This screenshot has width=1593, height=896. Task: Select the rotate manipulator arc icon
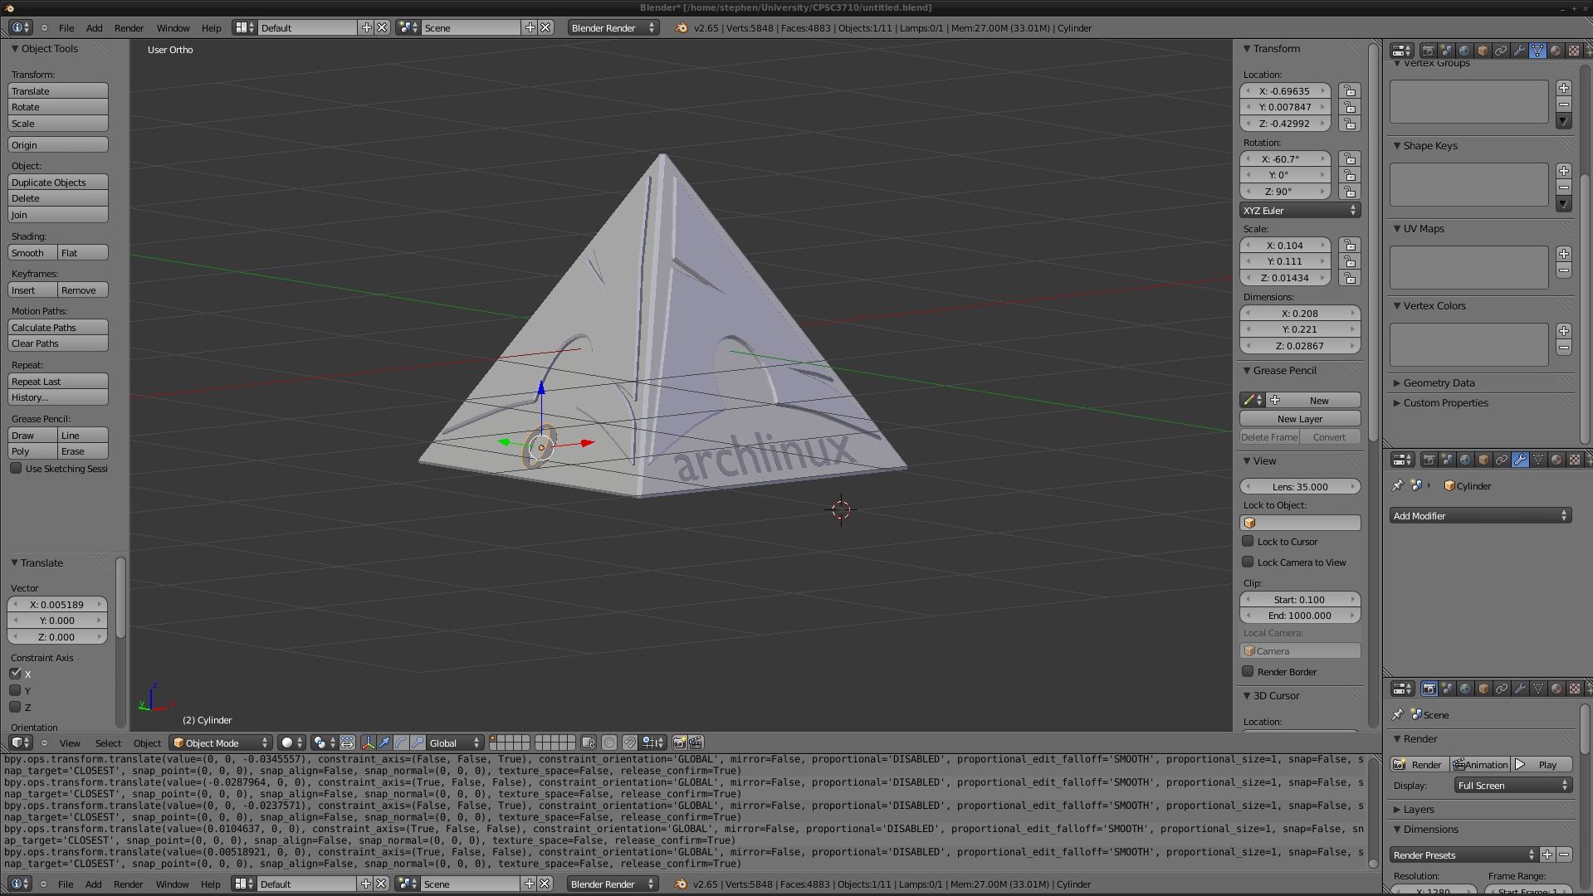coord(401,743)
